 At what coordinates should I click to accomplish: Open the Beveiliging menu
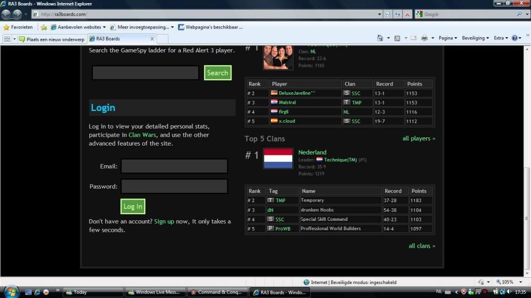pyautogui.click(x=475, y=38)
